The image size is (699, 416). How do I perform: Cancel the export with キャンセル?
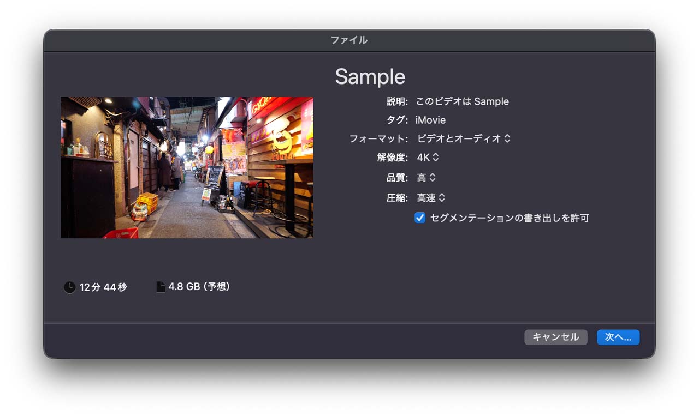[555, 337]
